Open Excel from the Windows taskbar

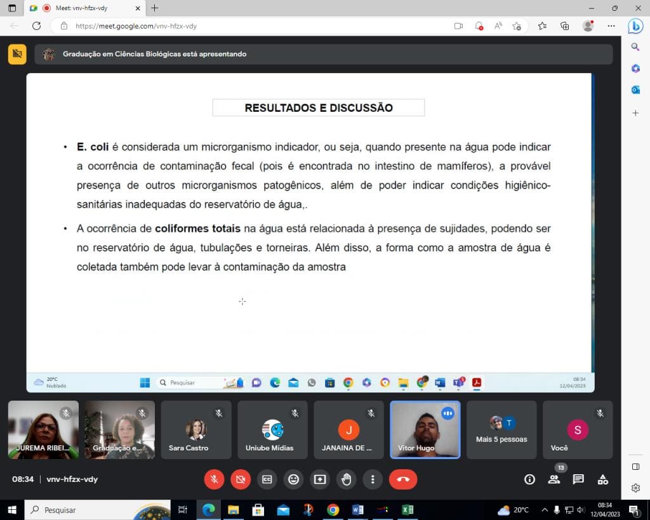408,510
